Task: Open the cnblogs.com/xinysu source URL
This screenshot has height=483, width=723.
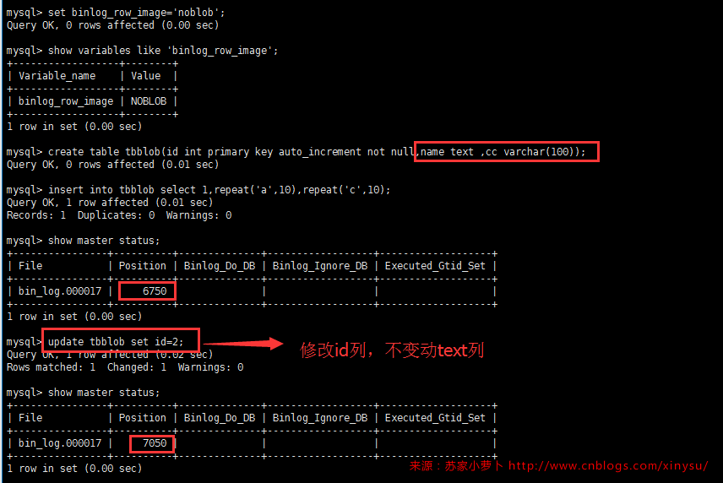Action: pyautogui.click(x=608, y=465)
